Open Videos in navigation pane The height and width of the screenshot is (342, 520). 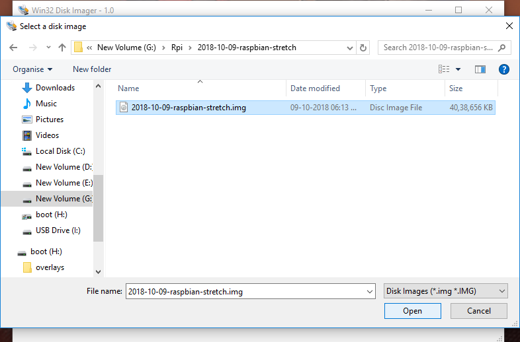click(47, 135)
